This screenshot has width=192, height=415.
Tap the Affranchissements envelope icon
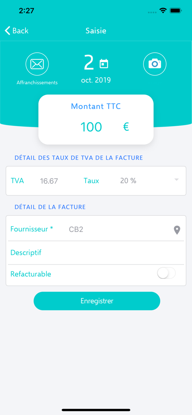click(37, 64)
